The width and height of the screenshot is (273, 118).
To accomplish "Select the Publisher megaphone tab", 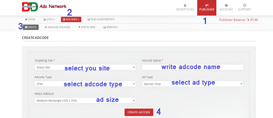I will pyautogui.click(x=207, y=7).
